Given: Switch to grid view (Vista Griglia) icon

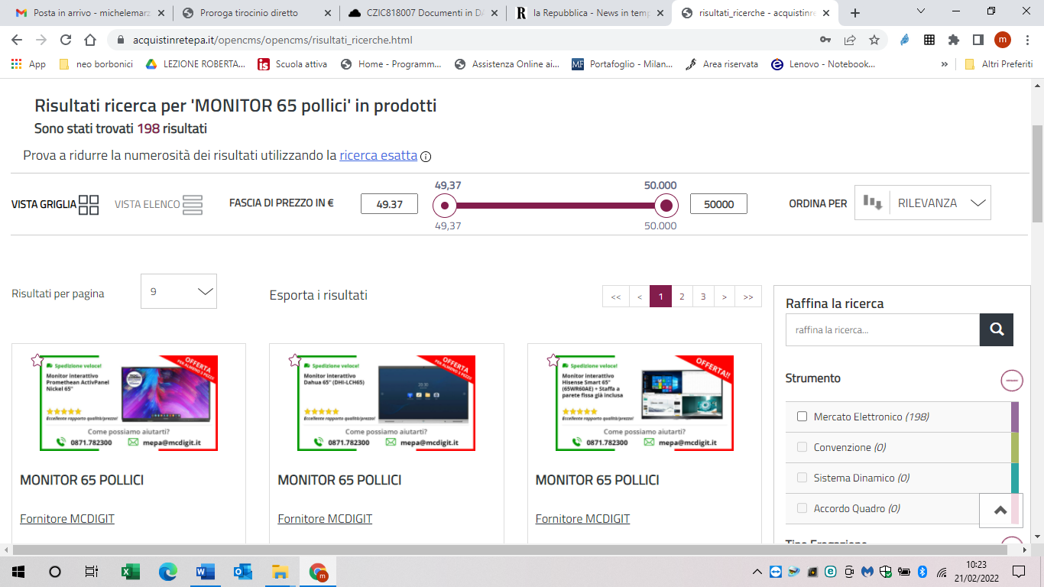Looking at the screenshot, I should [89, 205].
